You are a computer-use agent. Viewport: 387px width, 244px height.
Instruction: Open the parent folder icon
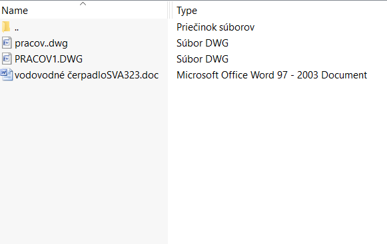click(6, 27)
